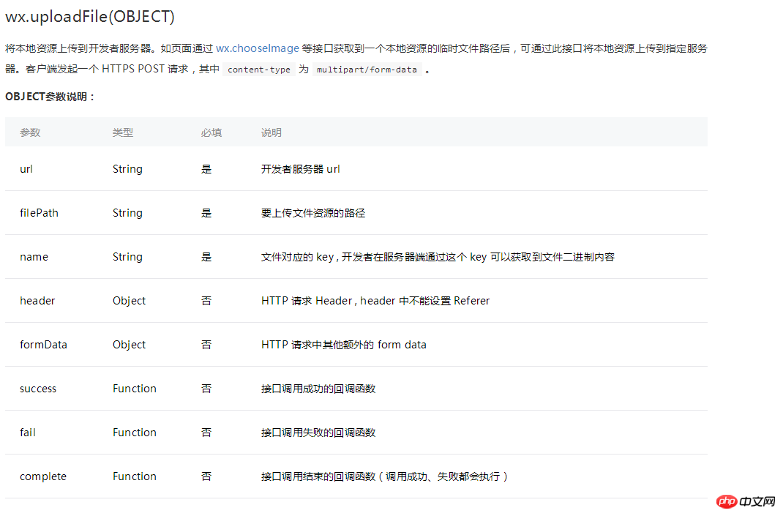Select the 类型 column header

tap(123, 132)
